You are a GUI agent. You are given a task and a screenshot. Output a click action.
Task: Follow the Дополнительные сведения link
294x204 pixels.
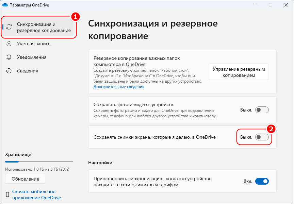[x=119, y=87]
